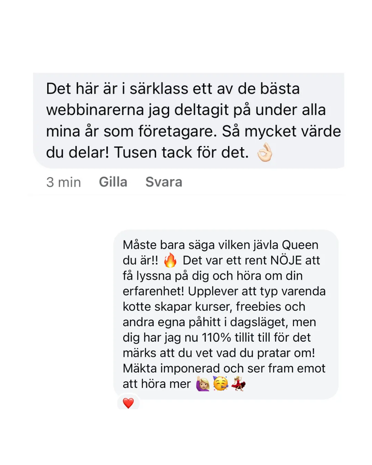372x465 pixels.
Task: Click the '110%' text in message
Action: [x=216, y=338]
